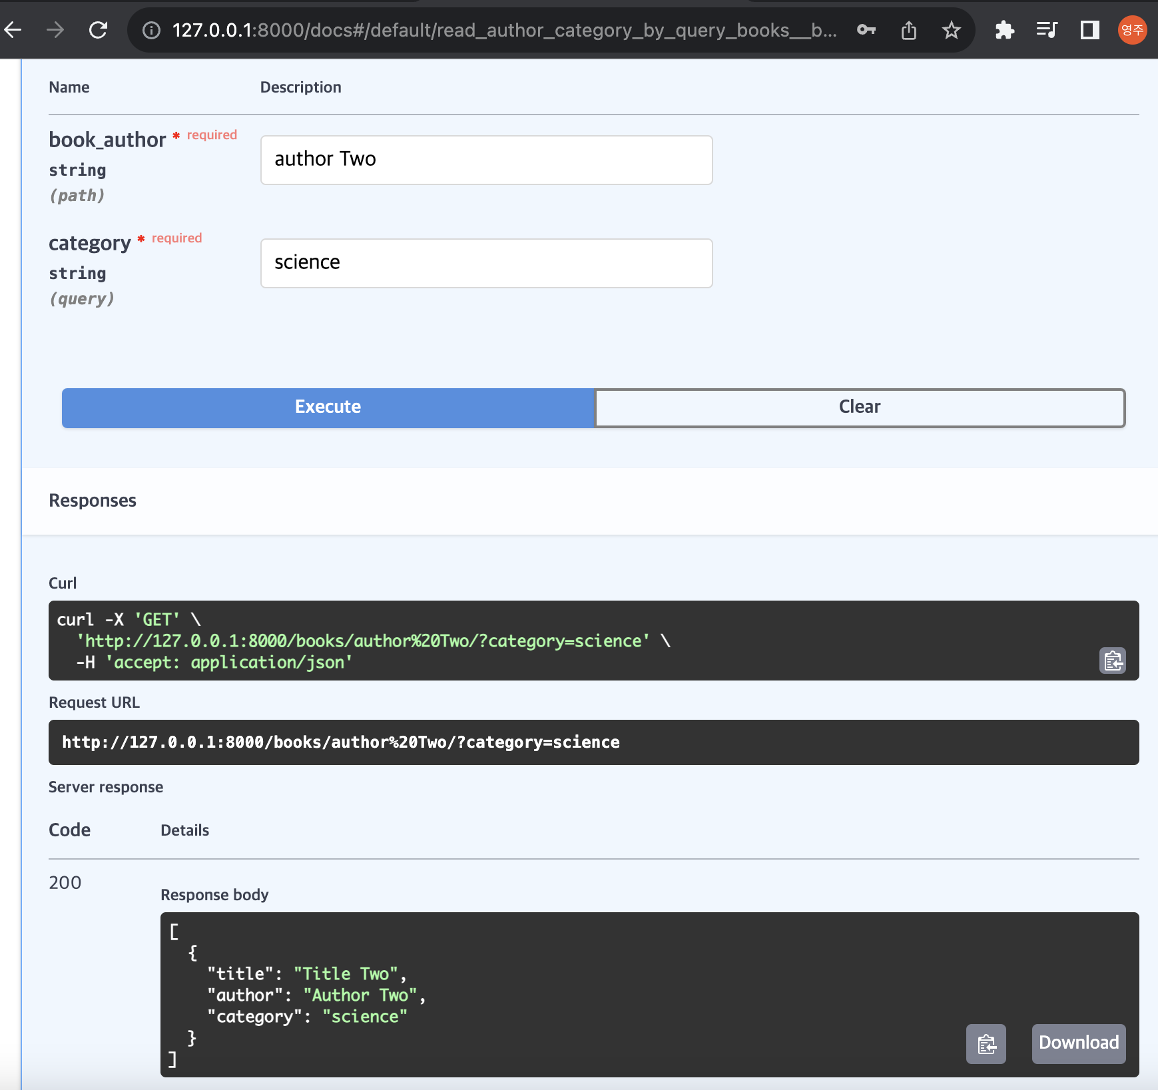Copy the response body to clipboard
Image resolution: width=1158 pixels, height=1090 pixels.
[x=986, y=1043]
